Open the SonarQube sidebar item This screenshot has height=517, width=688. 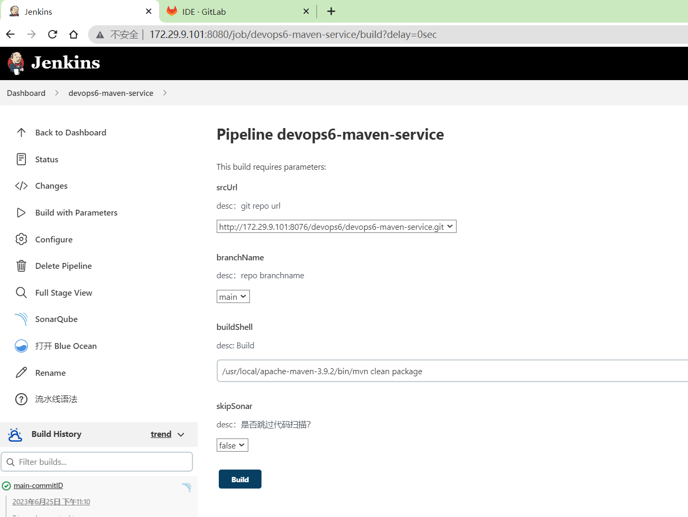click(56, 319)
